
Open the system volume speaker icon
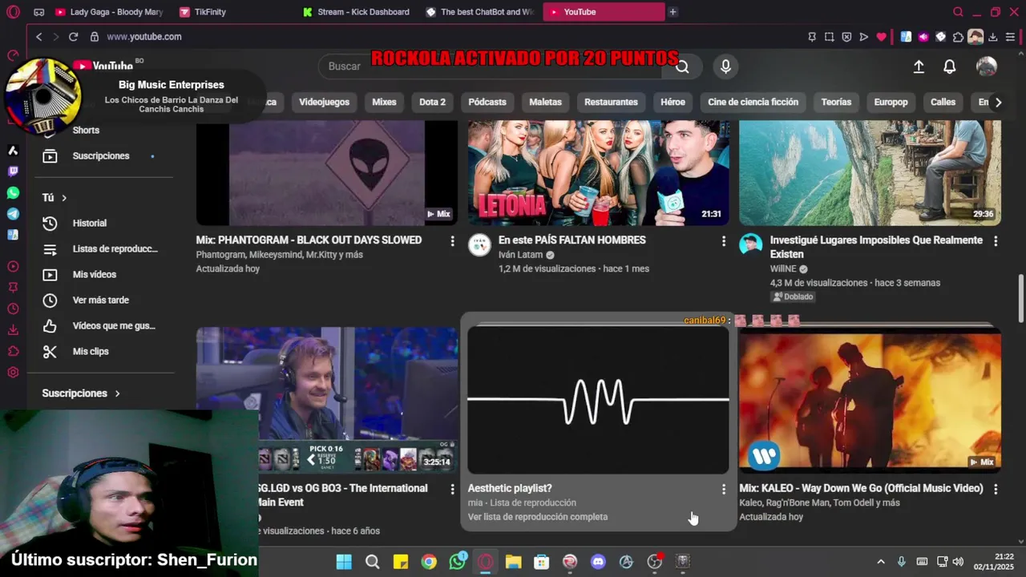pos(958,562)
